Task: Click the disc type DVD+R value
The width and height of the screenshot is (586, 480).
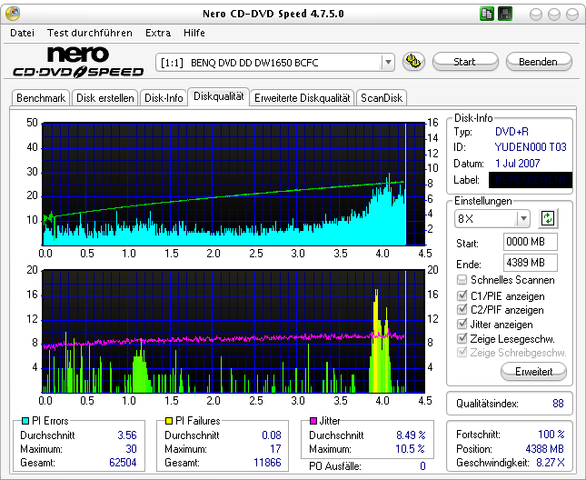Action: pyautogui.click(x=512, y=132)
